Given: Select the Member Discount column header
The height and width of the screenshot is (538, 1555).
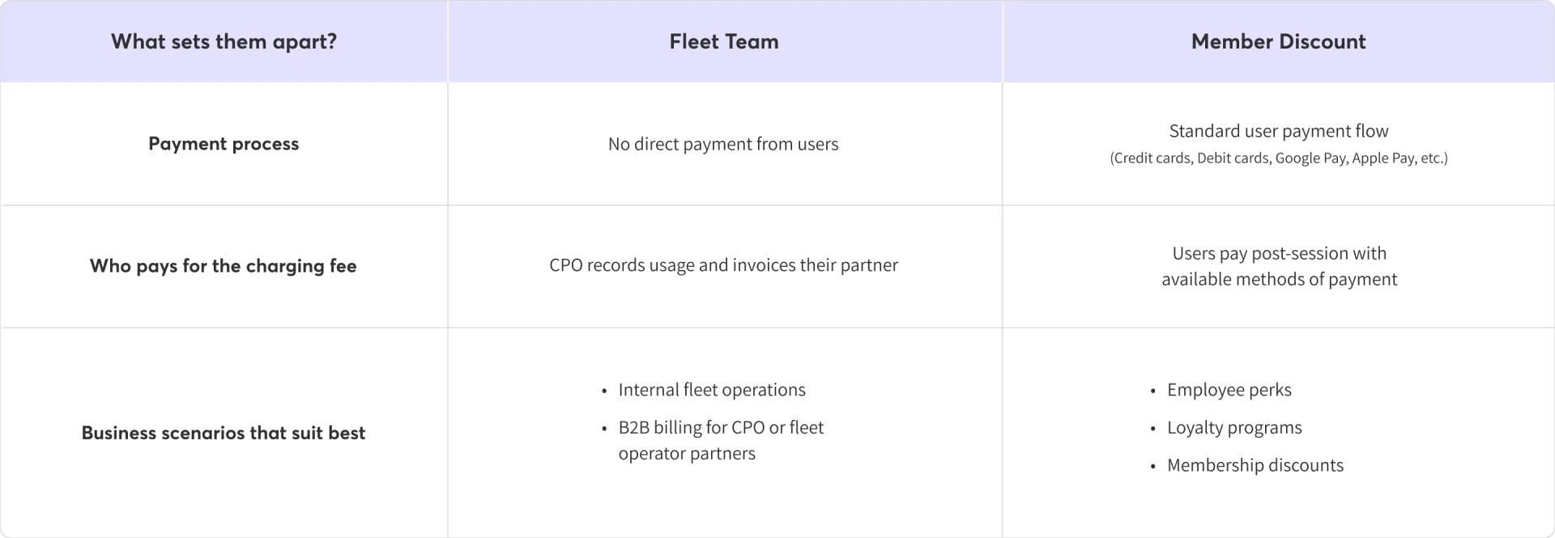Looking at the screenshot, I should pyautogui.click(x=1278, y=41).
